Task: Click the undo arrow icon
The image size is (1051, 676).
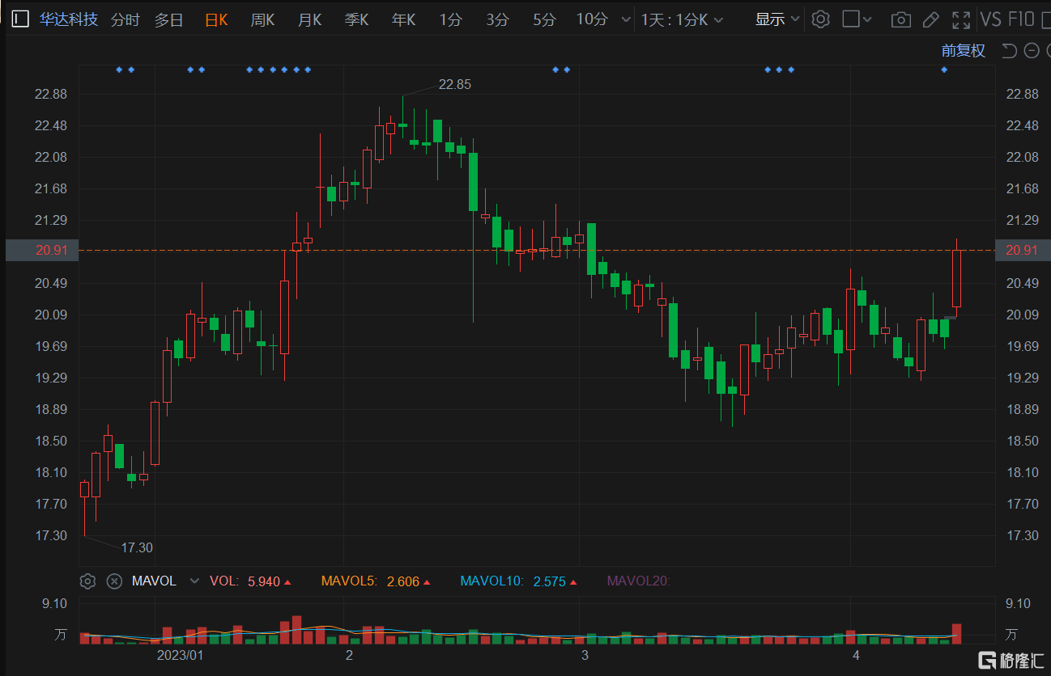Action: coord(1009,51)
